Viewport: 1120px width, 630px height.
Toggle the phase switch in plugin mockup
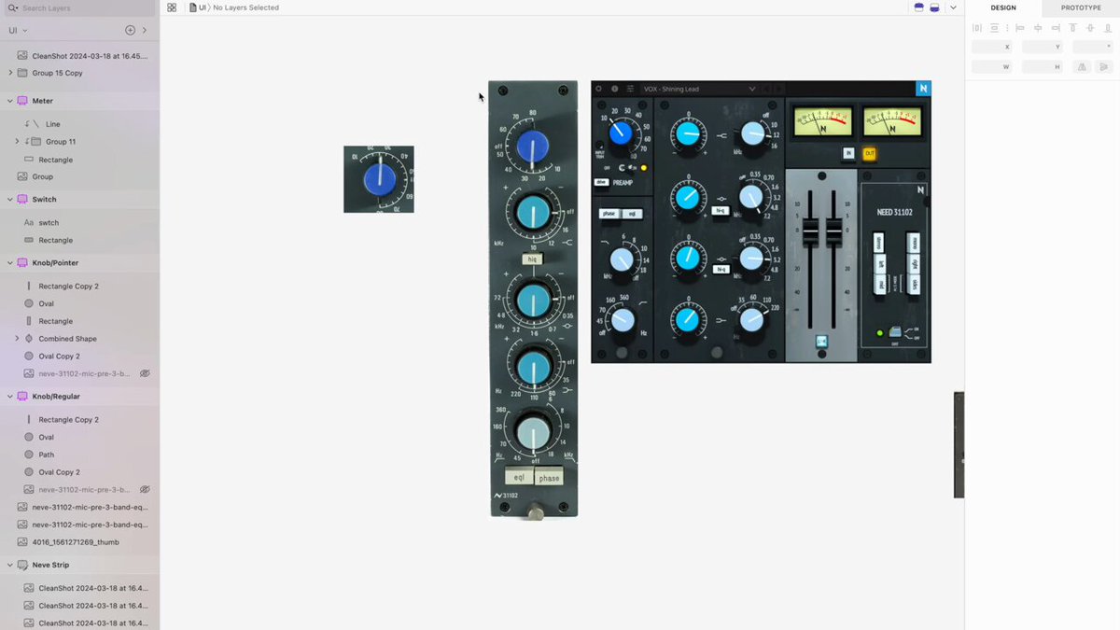tap(609, 214)
